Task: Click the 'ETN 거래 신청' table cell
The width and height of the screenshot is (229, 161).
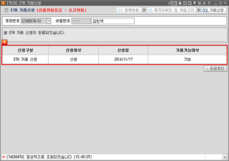Action: 25,59
